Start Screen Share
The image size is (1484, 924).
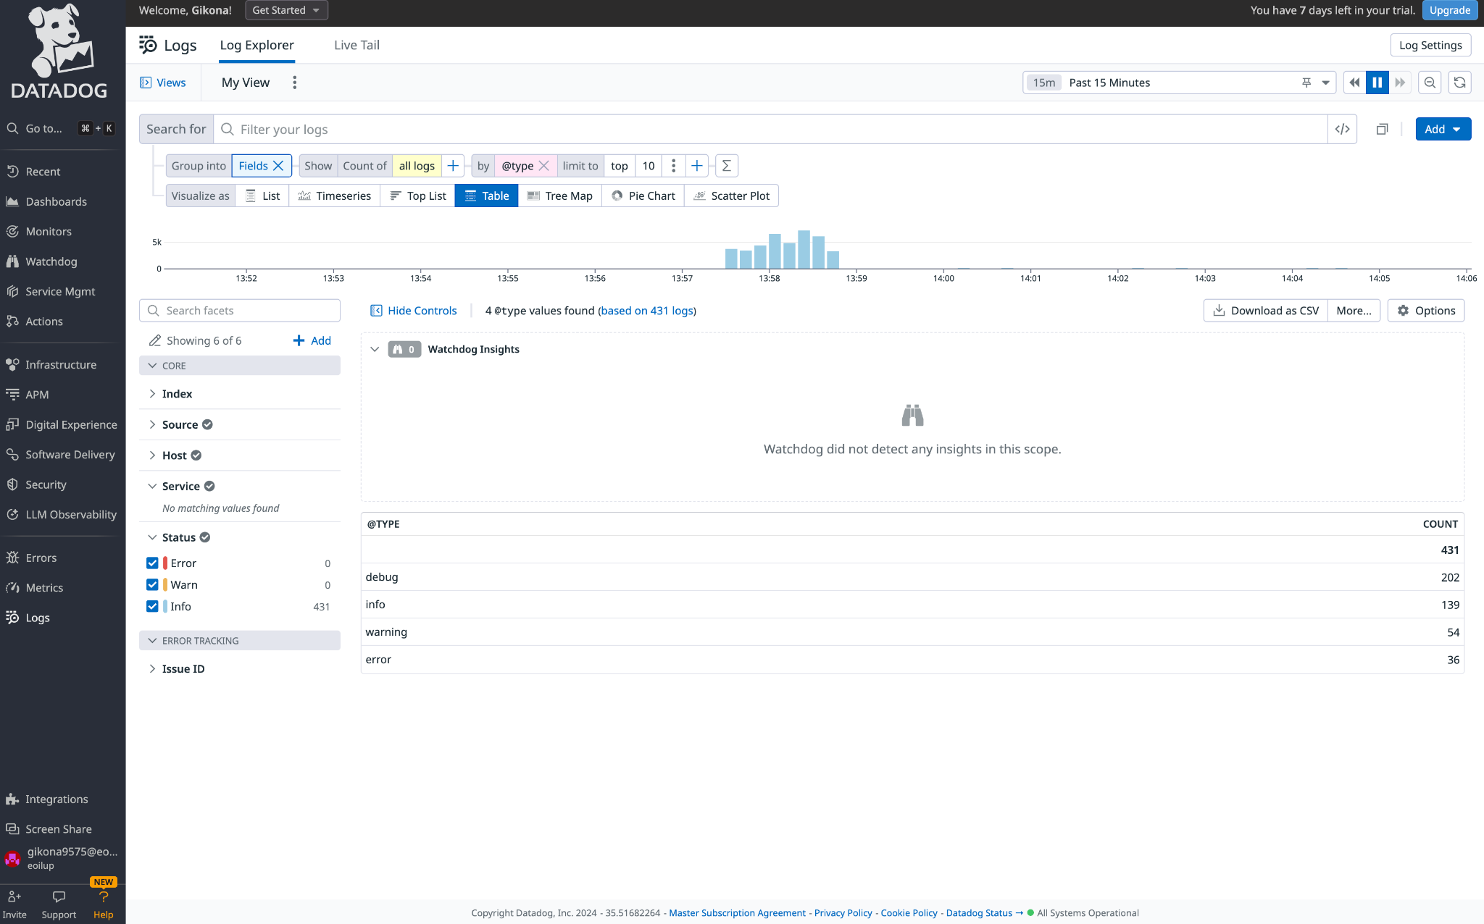click(58, 829)
